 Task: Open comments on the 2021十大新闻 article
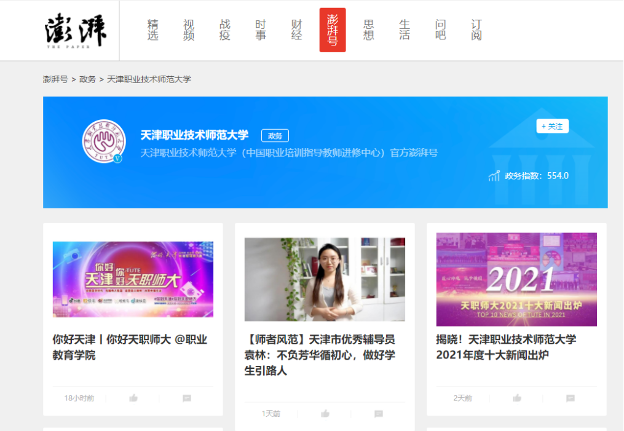(x=571, y=398)
